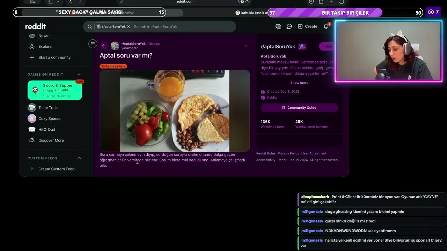
Task: Toggle the Safari sidebar panel
Action: pos(50,2)
